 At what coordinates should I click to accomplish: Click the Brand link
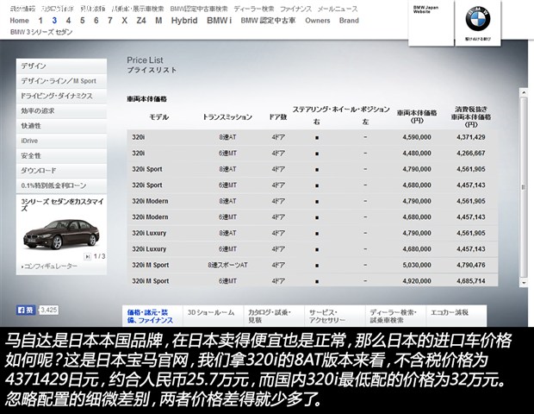349,20
